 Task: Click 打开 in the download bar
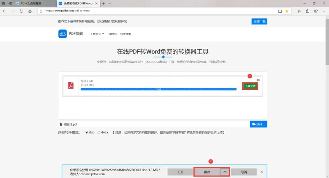click(181, 172)
